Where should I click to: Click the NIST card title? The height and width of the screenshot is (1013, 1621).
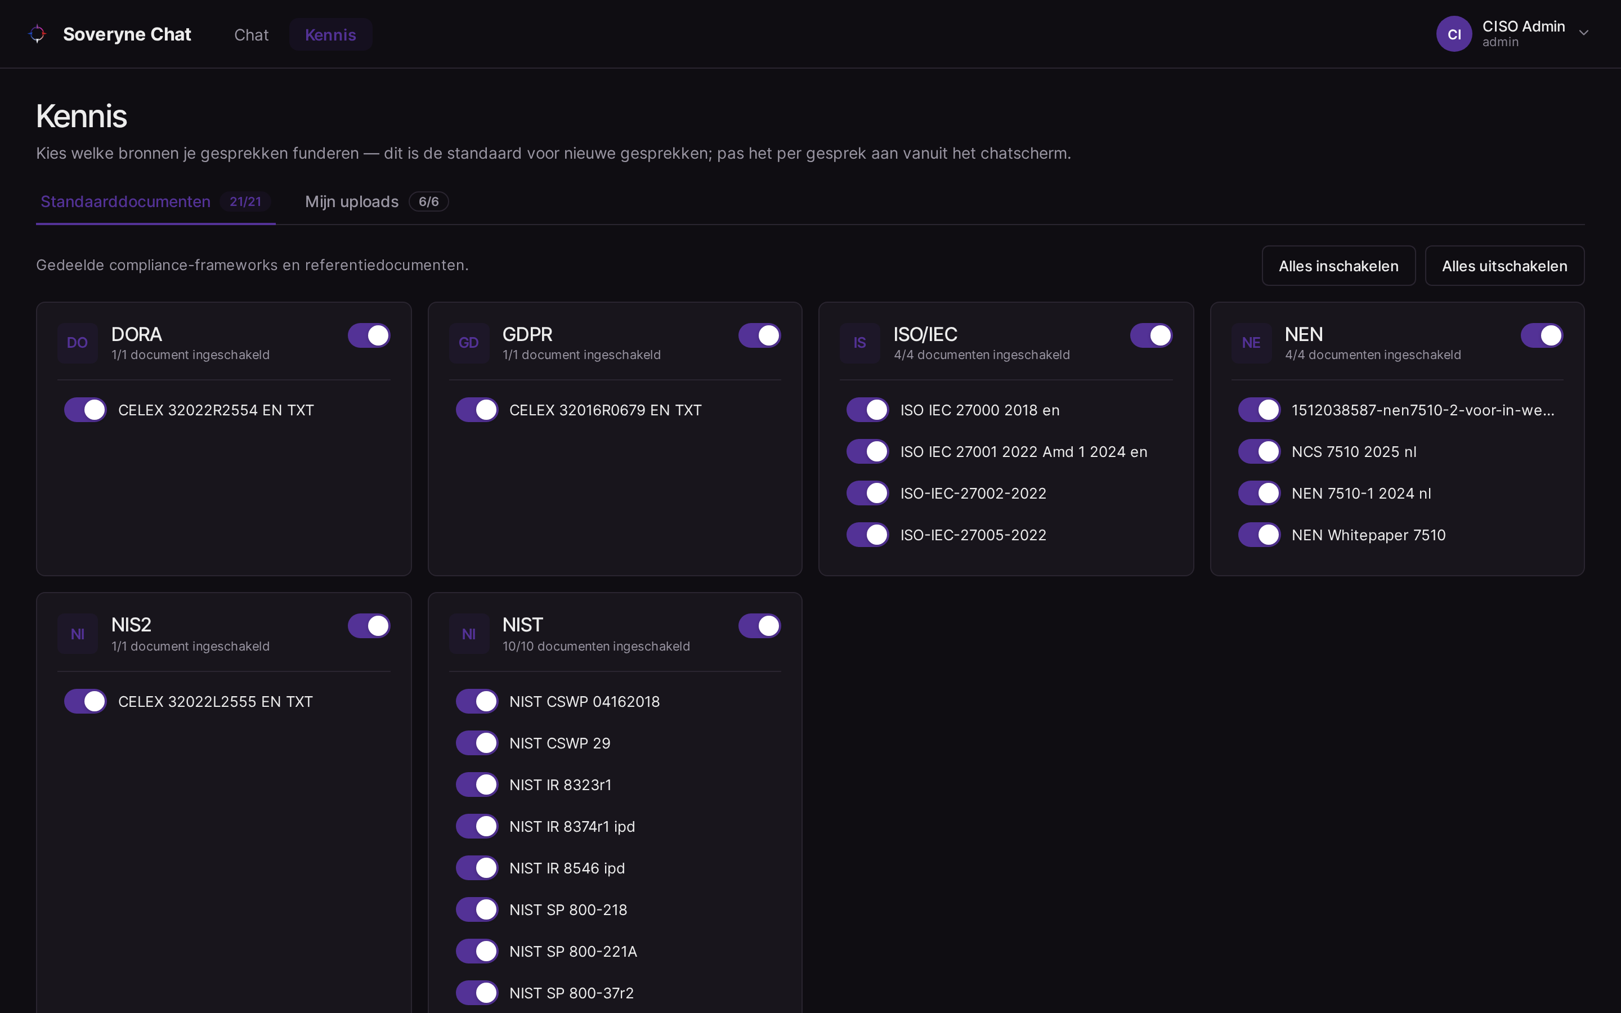click(x=522, y=625)
